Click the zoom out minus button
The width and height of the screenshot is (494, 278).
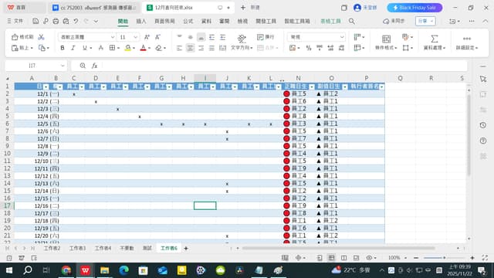(x=416, y=258)
